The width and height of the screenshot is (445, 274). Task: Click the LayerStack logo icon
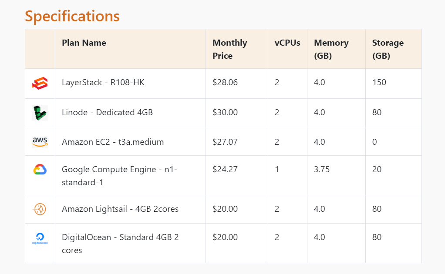point(40,83)
